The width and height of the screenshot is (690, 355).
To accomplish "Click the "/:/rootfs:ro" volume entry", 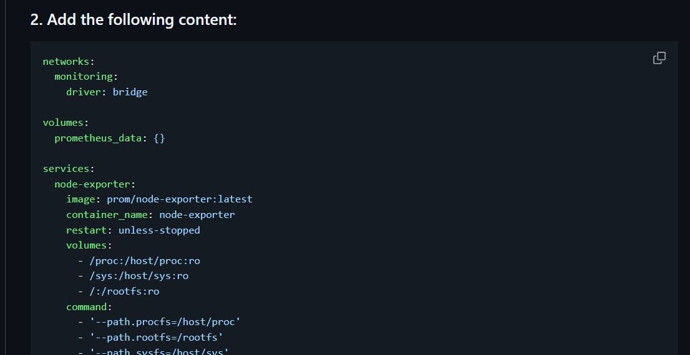I will (124, 291).
